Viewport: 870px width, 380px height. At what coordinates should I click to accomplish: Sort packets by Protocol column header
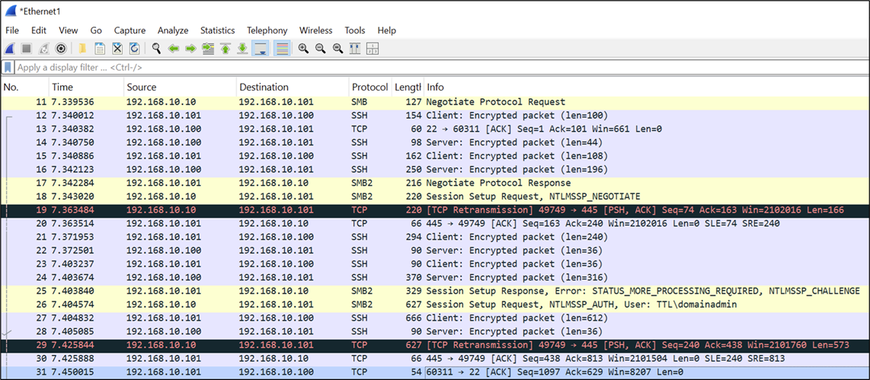click(x=369, y=87)
